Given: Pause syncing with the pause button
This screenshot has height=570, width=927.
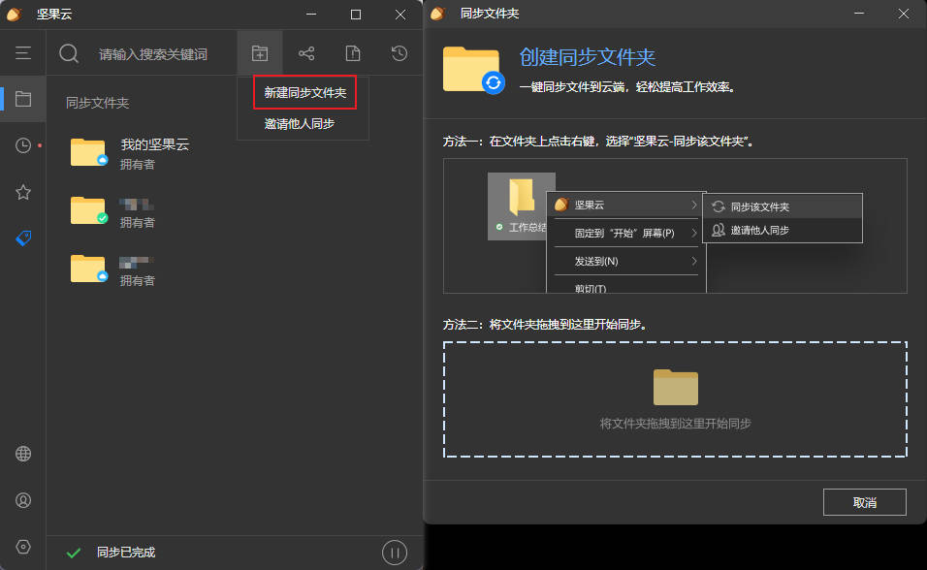Looking at the screenshot, I should 394,553.
